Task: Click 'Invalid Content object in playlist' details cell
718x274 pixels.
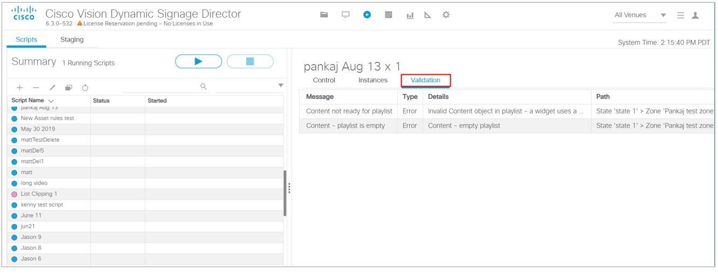Action: 506,111
